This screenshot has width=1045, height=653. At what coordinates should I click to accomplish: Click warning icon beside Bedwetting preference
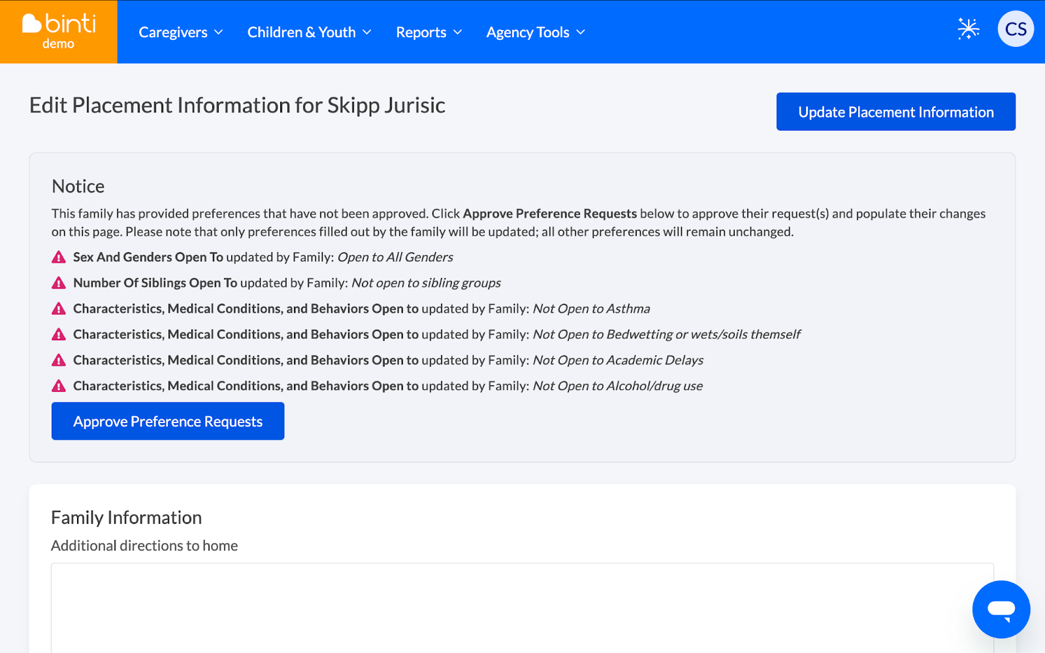[59, 334]
